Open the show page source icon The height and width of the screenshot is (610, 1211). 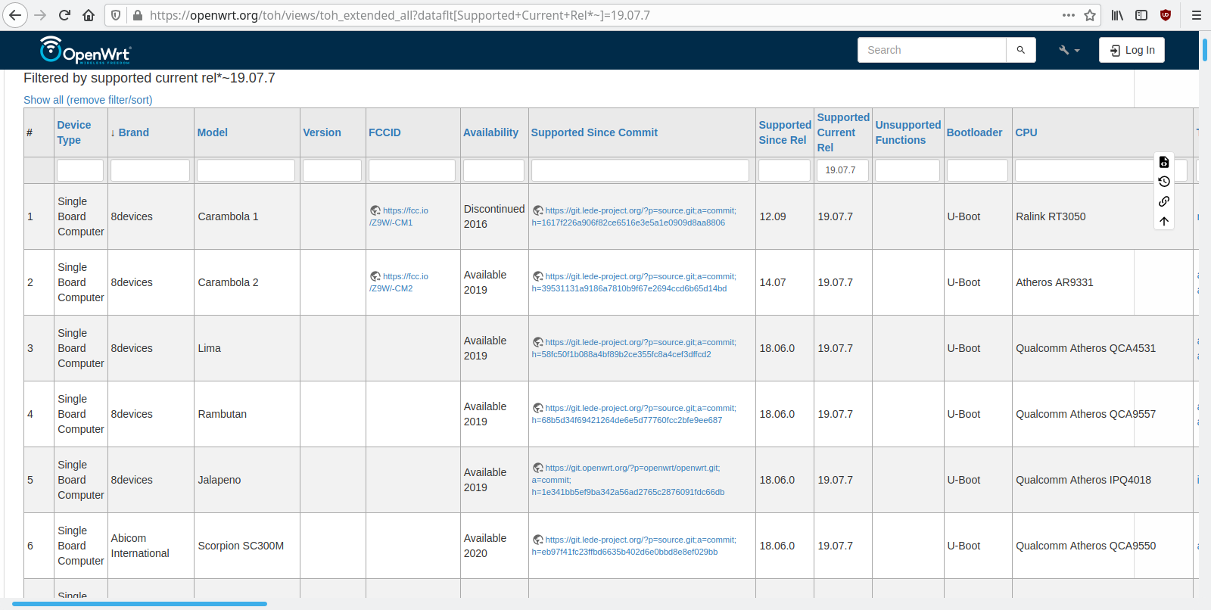click(1164, 162)
